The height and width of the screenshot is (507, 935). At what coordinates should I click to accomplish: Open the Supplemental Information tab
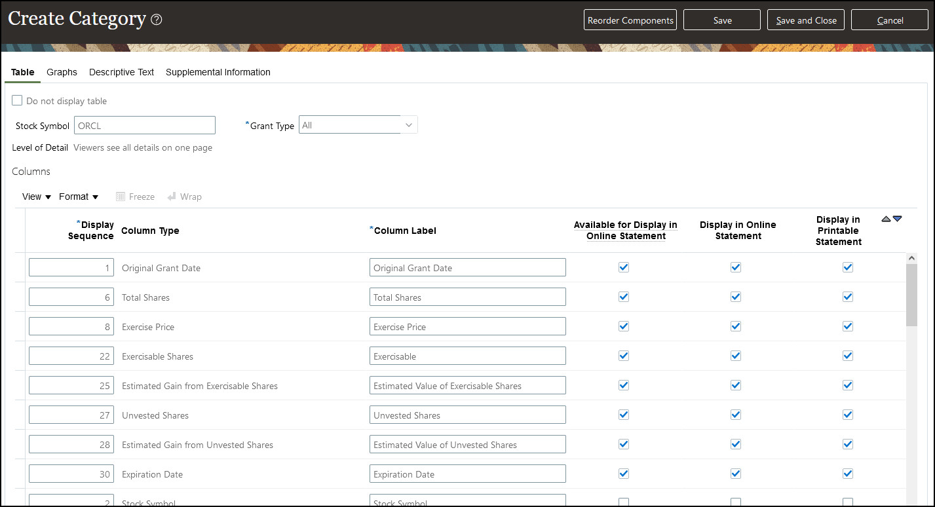click(218, 72)
